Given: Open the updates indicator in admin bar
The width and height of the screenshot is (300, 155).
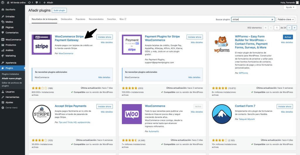Looking at the screenshot, I should click(x=30, y=2).
